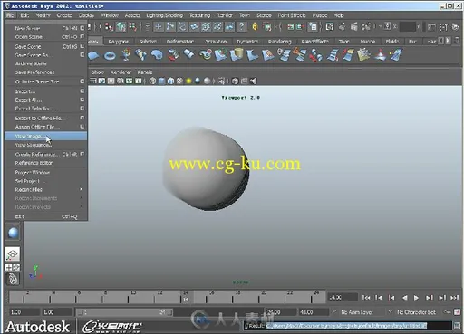The image size is (464, 334).
Task: Open viewport Show menu
Action: tap(98, 72)
